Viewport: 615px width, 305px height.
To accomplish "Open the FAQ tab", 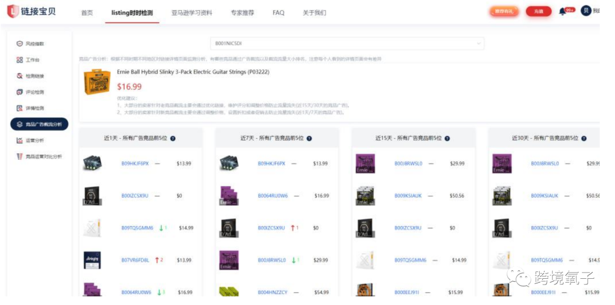I will pos(278,13).
